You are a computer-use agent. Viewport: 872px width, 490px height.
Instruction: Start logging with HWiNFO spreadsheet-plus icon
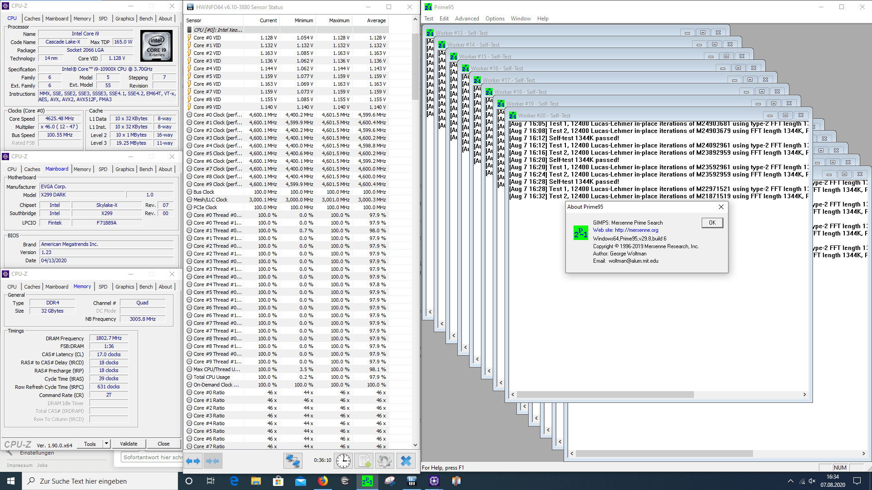[x=364, y=461]
